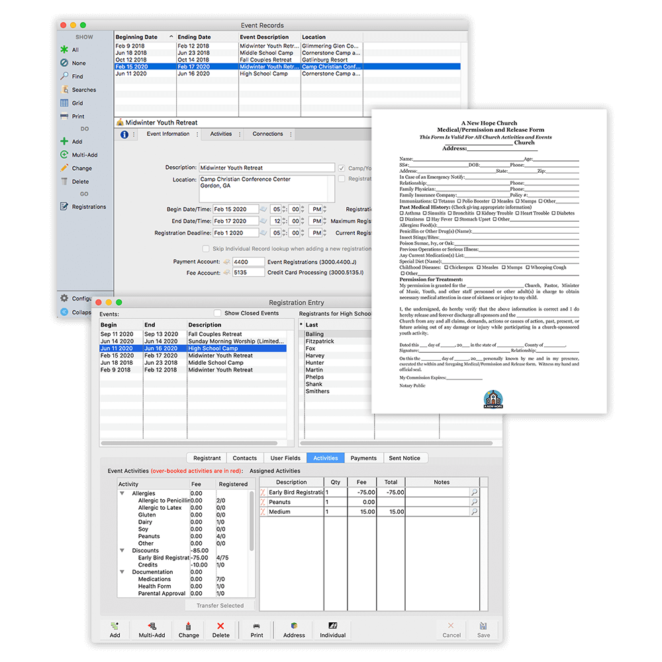
Task: Click Individual in Registration Entry toolbar
Action: tap(333, 630)
